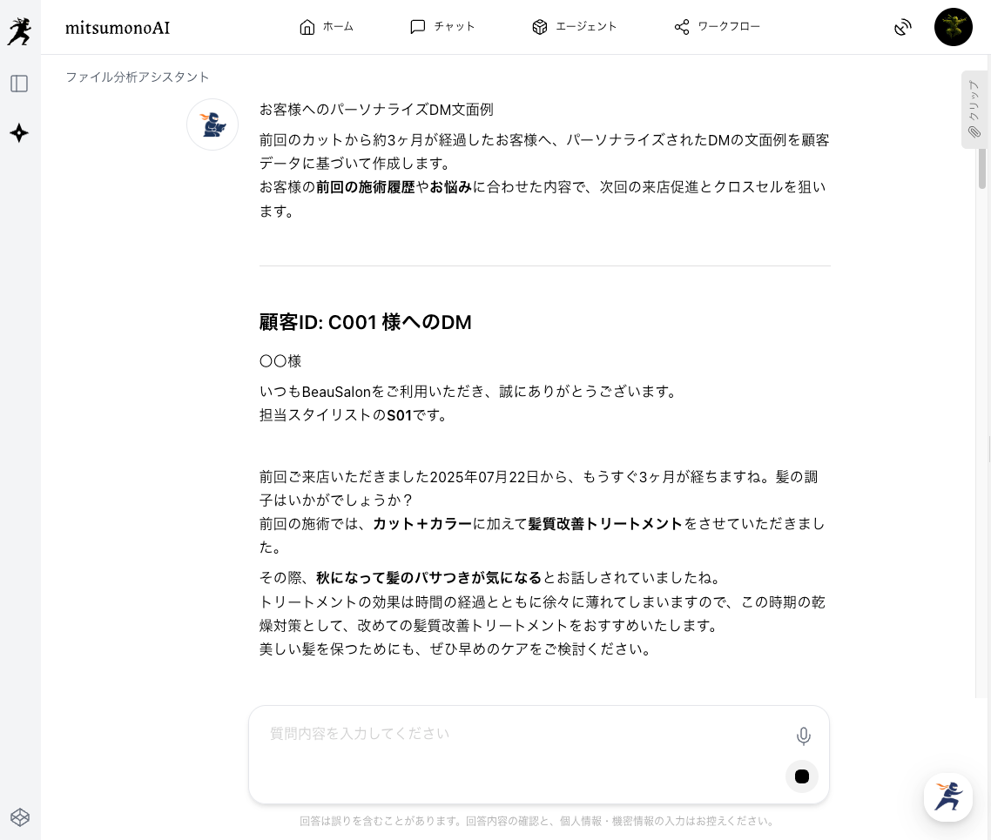Switch to the エージェント section
This screenshot has width=991, height=840.
[x=574, y=27]
